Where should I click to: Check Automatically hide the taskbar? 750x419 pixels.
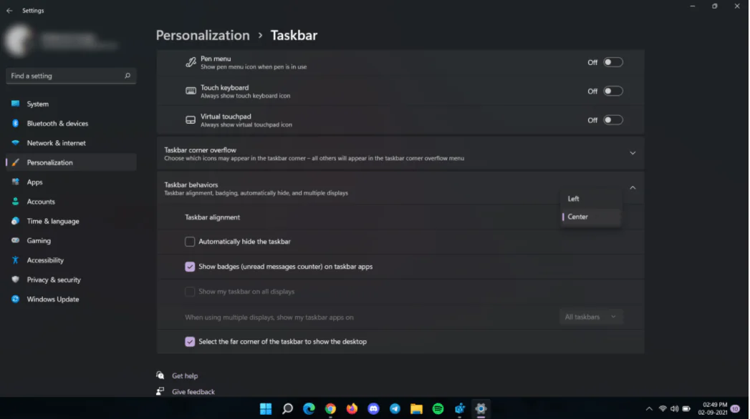pyautogui.click(x=190, y=242)
